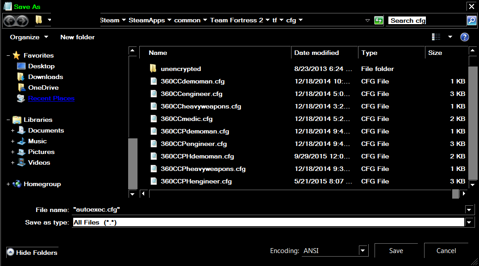This screenshot has width=479, height=266.
Task: Select Desktop in Favorites
Action: [x=41, y=66]
